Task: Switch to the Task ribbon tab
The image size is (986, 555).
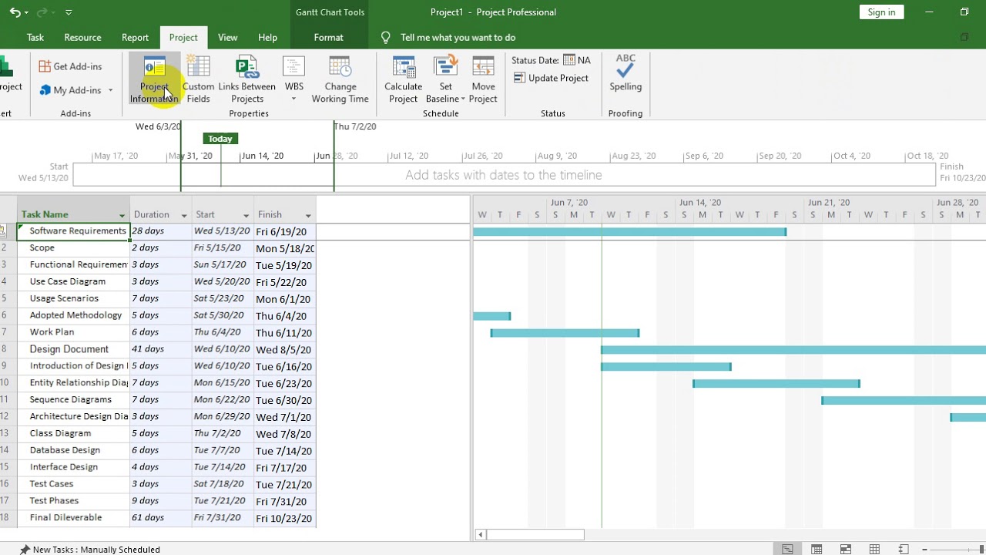Action: point(35,37)
